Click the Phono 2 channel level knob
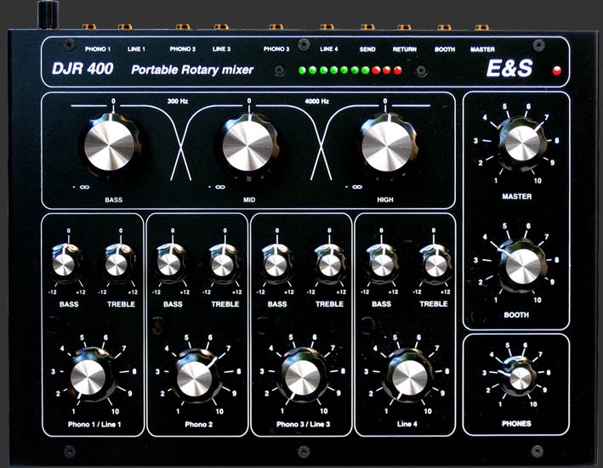603x468 pixels. pos(196,376)
